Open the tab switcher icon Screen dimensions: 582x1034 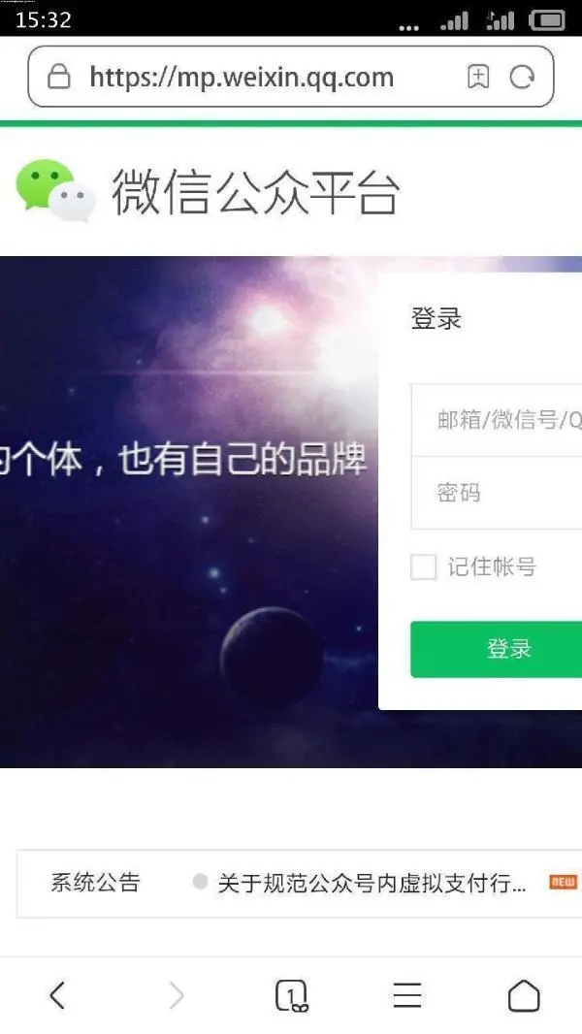coord(291,996)
